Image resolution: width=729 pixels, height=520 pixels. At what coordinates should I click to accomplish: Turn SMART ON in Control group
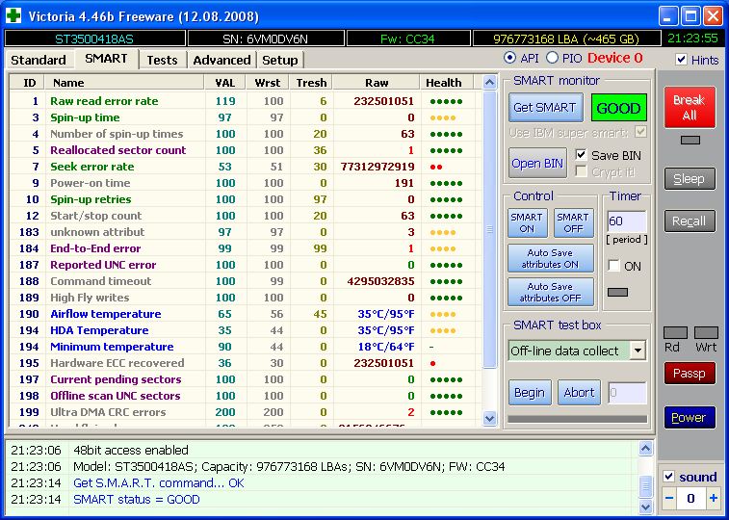pyautogui.click(x=527, y=222)
